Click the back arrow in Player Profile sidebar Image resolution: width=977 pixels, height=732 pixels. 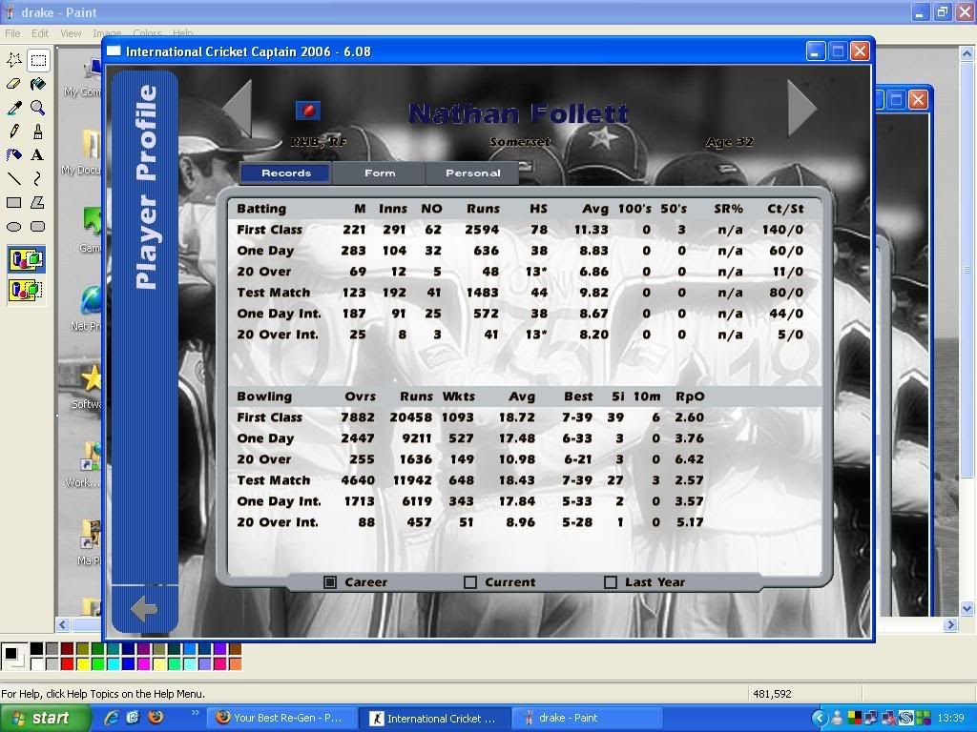click(x=144, y=609)
